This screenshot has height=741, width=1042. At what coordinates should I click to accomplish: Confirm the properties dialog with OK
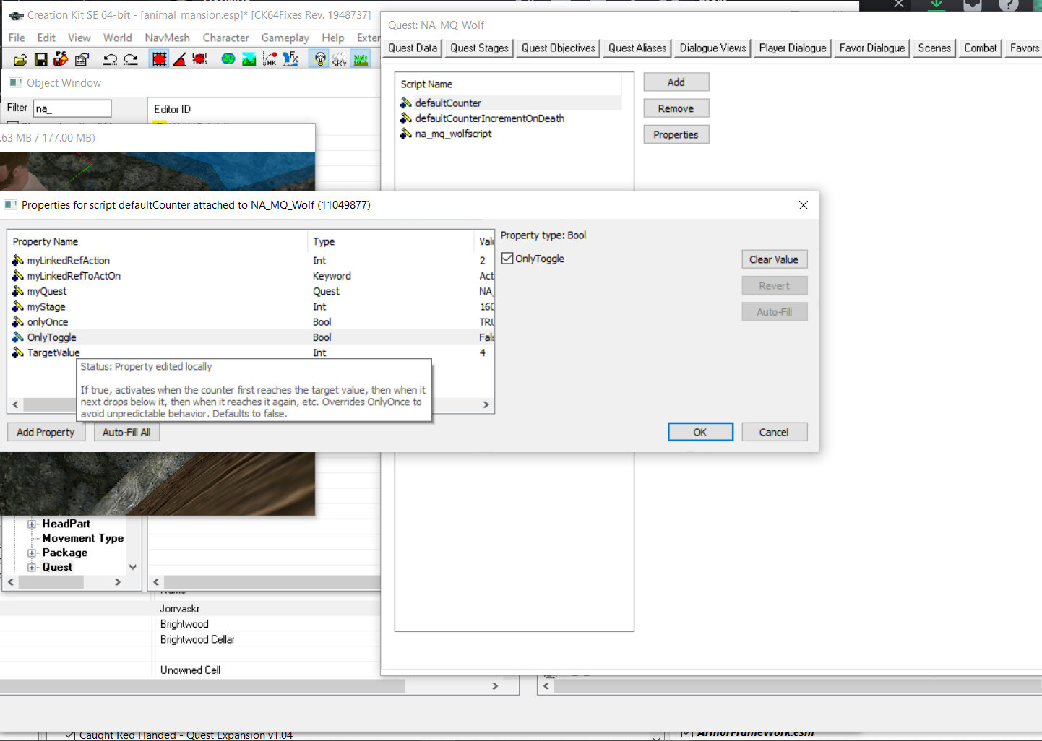coord(700,432)
